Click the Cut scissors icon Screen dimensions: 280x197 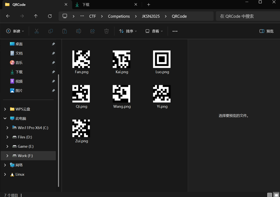(x=36, y=31)
